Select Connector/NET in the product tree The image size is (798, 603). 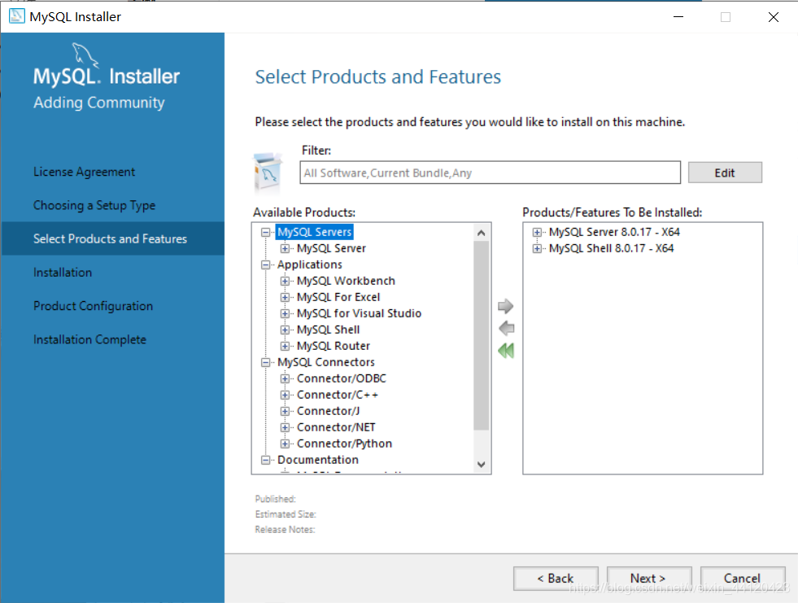pos(337,428)
